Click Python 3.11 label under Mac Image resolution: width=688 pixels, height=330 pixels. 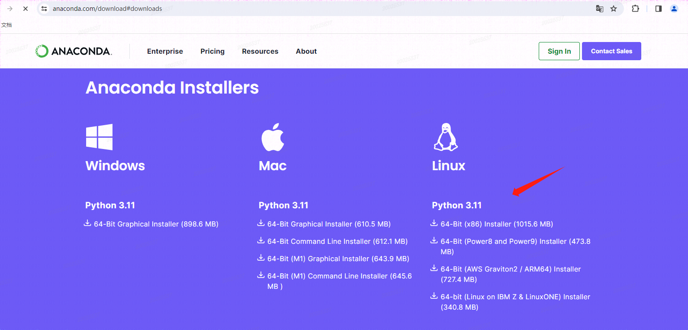click(x=283, y=205)
